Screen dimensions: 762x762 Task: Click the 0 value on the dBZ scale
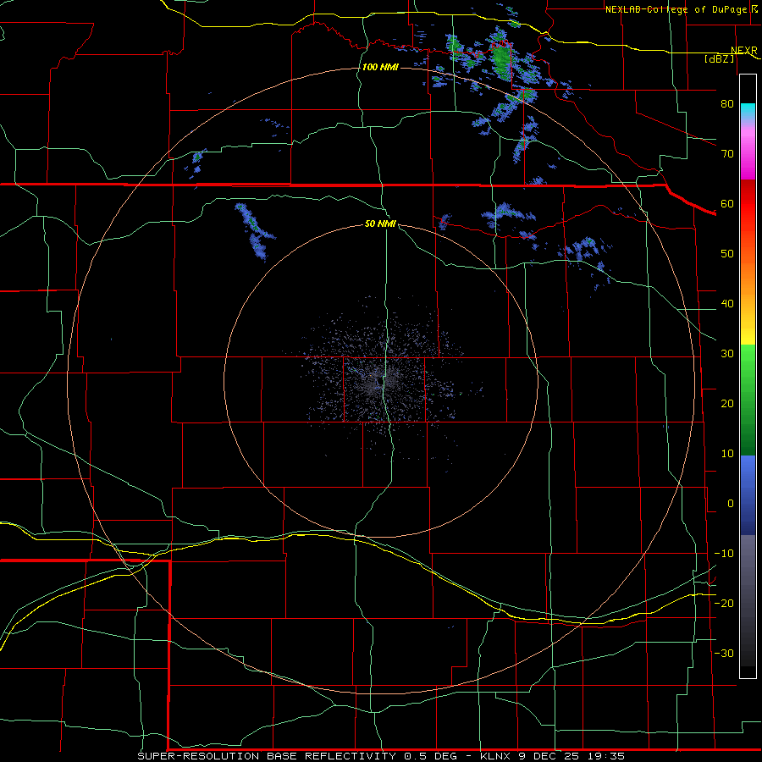point(731,504)
